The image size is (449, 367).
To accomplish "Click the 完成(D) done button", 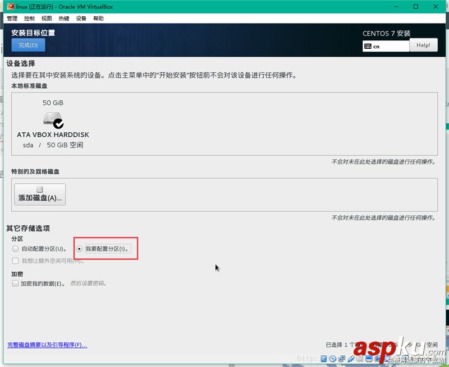I will 28,45.
